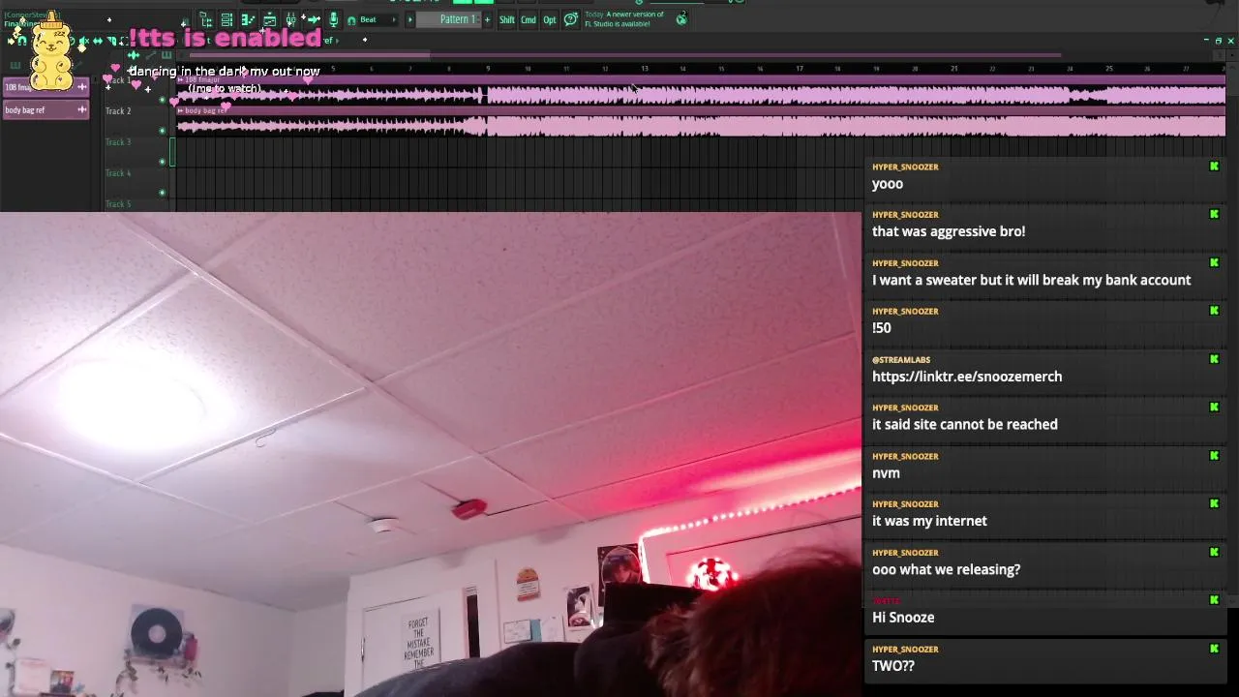Click waveform icon on 108 fmajor item
This screenshot has width=1239, height=697.
tap(81, 87)
